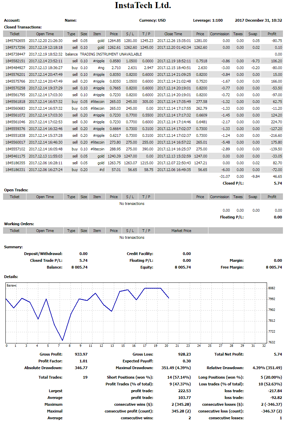The height and width of the screenshot is (423, 286).
Task: Click the profit value -216.60
Action: coord(275,135)
